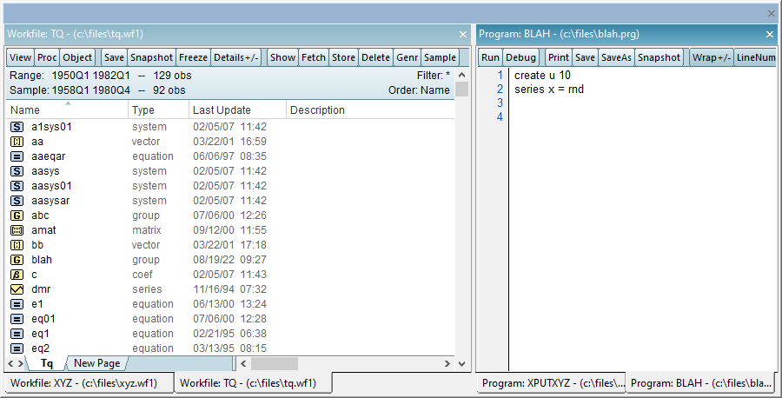Click the matrix icon next to amat
This screenshot has width=782, height=398.
pos(17,230)
